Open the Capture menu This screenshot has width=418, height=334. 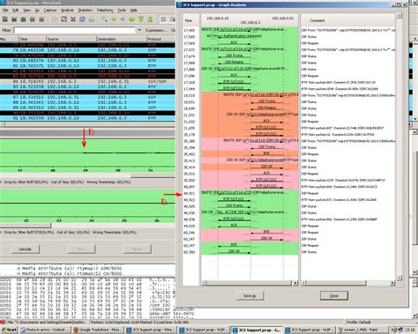[50, 10]
